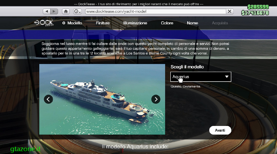This screenshot has width=277, height=154.
Task: Open the Illuminazione tab
Action: tap(135, 23)
